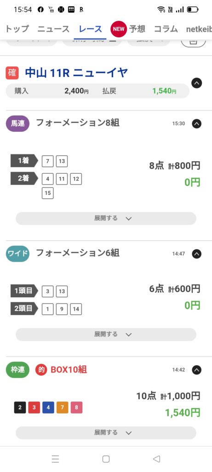The width and height of the screenshot is (212, 472).
Task: Open the コラム tab
Action: 166,29
